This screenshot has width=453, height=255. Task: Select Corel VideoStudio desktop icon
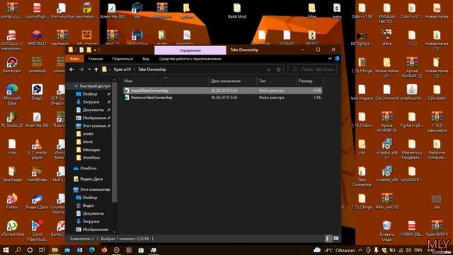[37, 231]
